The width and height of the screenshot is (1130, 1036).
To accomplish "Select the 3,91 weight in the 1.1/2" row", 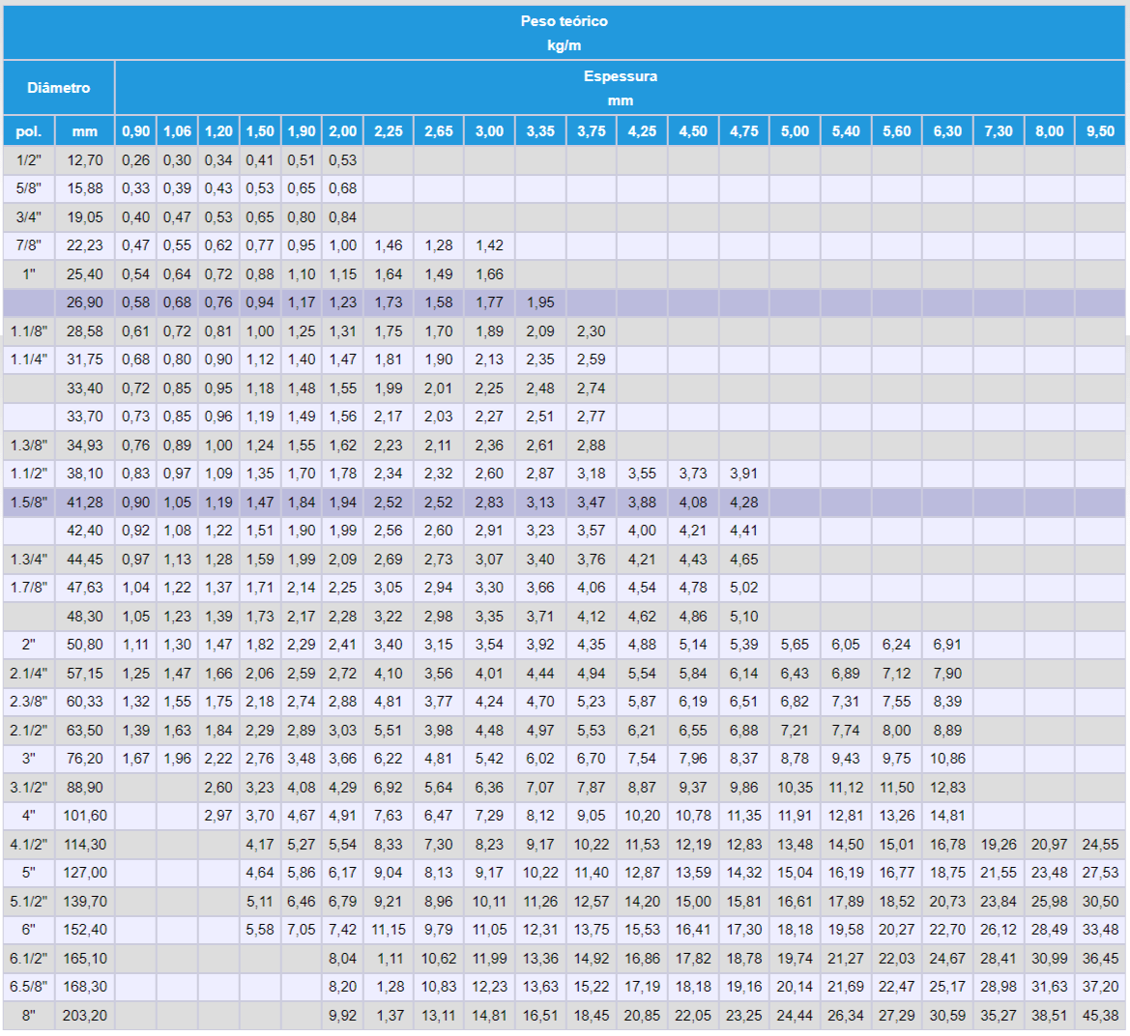I will (743, 474).
